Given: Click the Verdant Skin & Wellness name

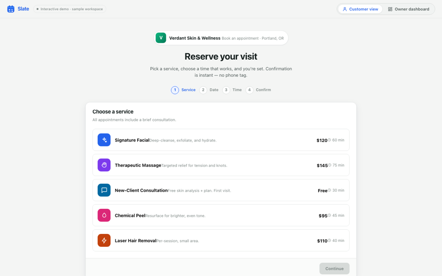Looking at the screenshot, I should (x=195, y=38).
